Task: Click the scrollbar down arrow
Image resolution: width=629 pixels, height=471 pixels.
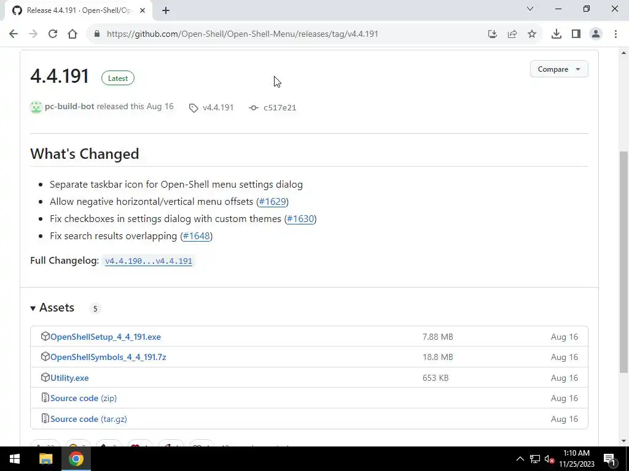Action: tap(624, 441)
